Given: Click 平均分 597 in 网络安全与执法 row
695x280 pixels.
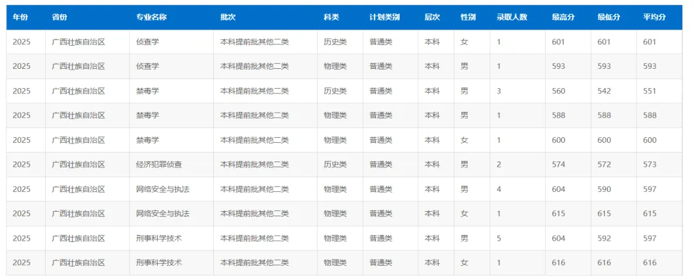Looking at the screenshot, I should point(650,189).
